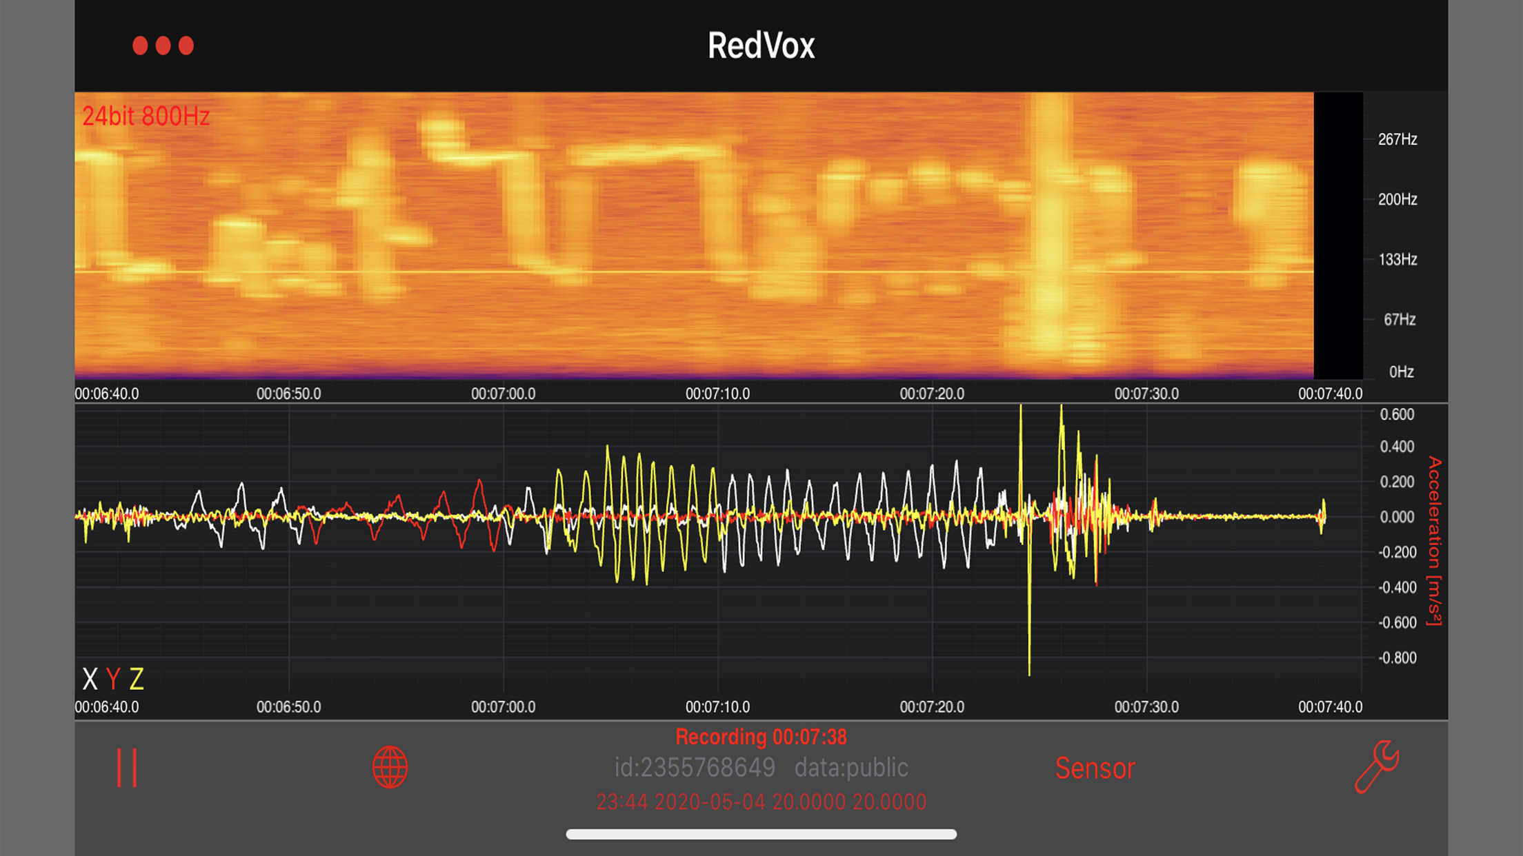This screenshot has height=856, width=1523.
Task: Click the 24bit 800Hz label
Action: pos(146,116)
